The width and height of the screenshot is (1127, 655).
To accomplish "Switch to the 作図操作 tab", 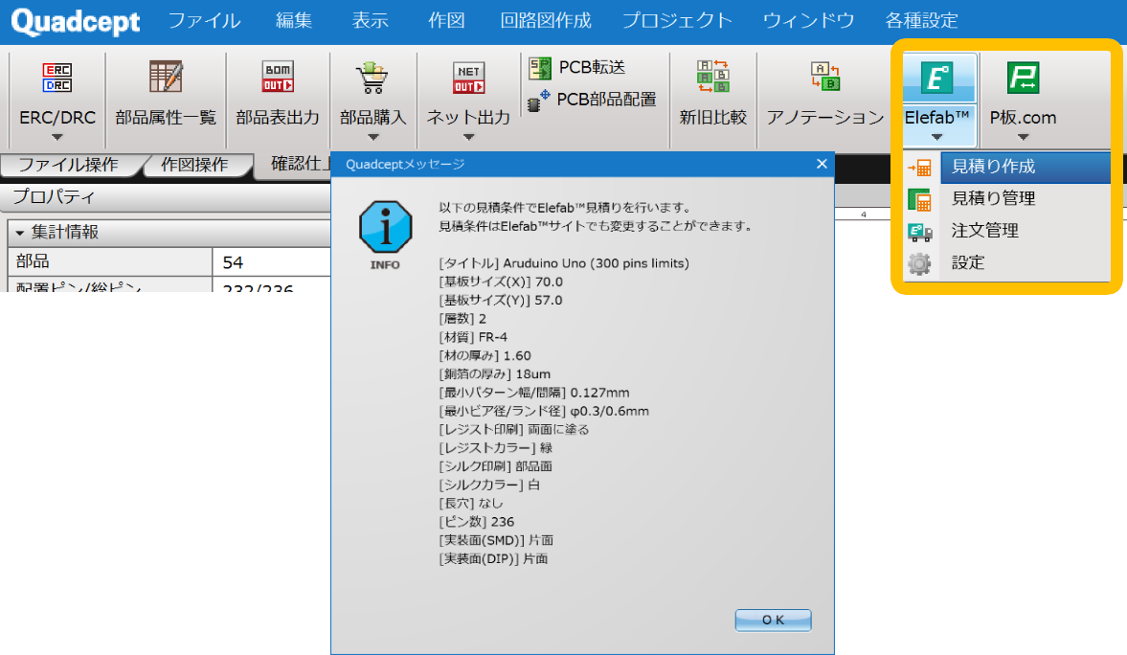I will [x=194, y=165].
